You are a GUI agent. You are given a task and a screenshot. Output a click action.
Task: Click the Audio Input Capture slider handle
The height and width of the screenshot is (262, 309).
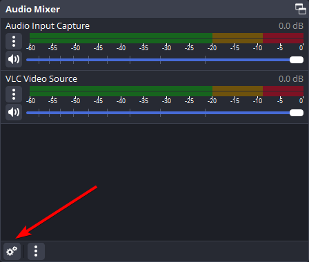click(297, 60)
